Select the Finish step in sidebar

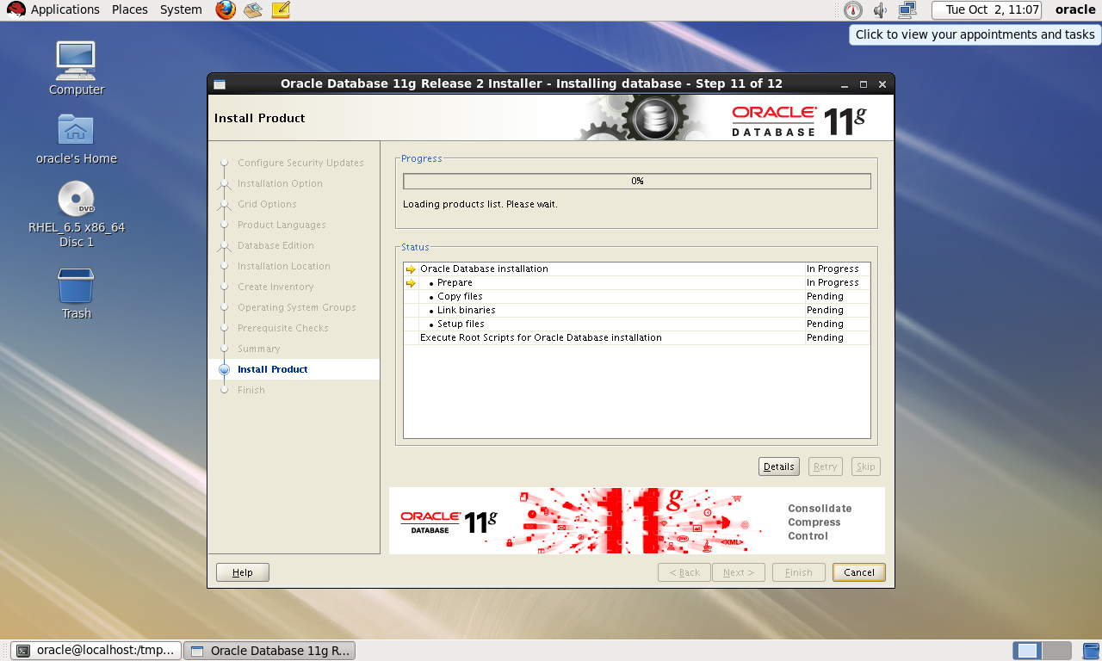click(251, 390)
